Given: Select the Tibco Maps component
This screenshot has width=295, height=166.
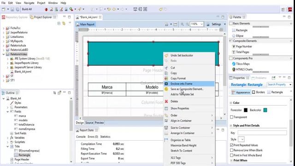Looking at the screenshot, I should click(x=241, y=64).
